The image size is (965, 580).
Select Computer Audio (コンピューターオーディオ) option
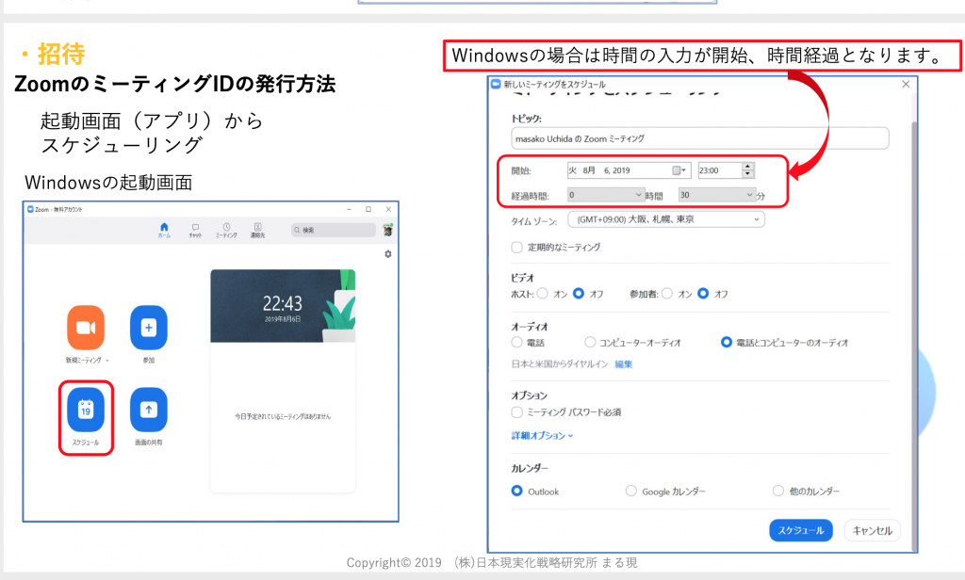pyautogui.click(x=590, y=343)
